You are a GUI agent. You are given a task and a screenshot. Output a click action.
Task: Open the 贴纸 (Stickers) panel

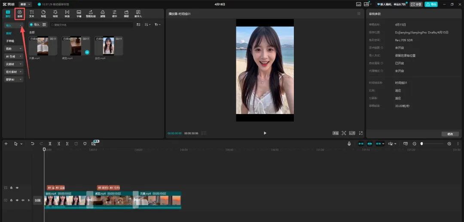[x=43, y=13]
